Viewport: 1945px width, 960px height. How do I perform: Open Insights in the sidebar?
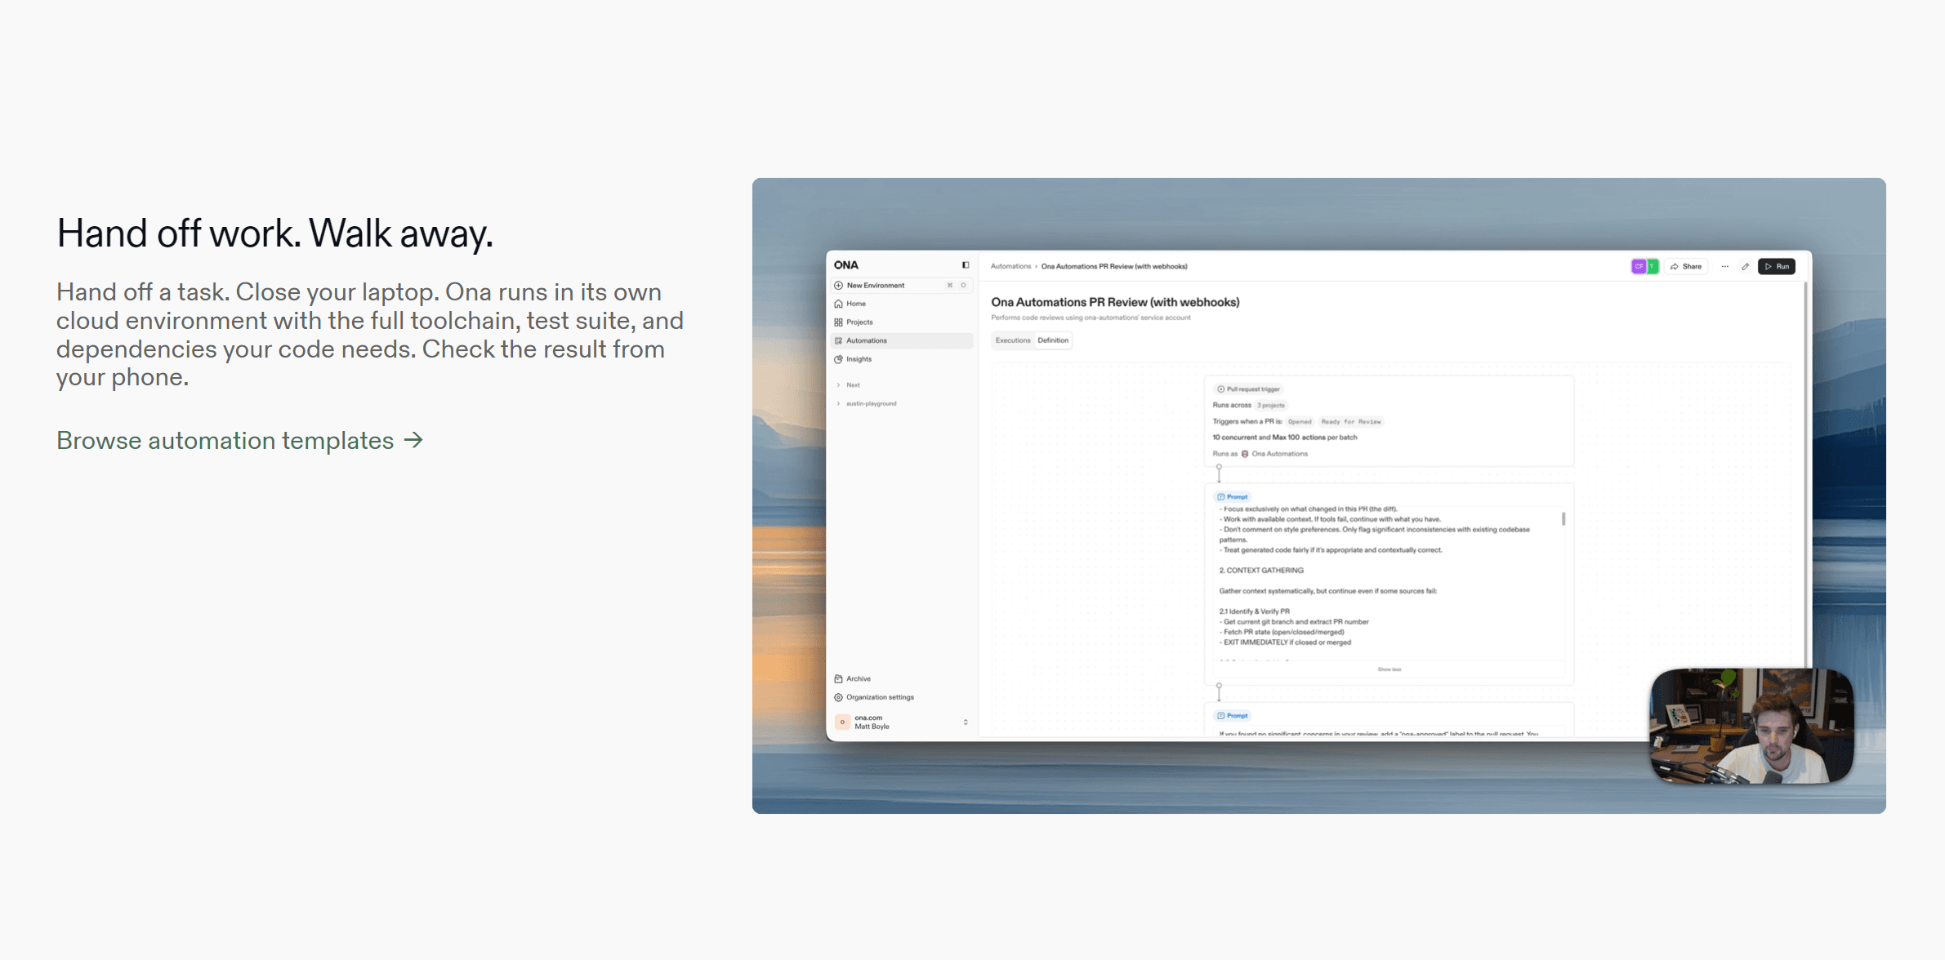tap(901, 359)
